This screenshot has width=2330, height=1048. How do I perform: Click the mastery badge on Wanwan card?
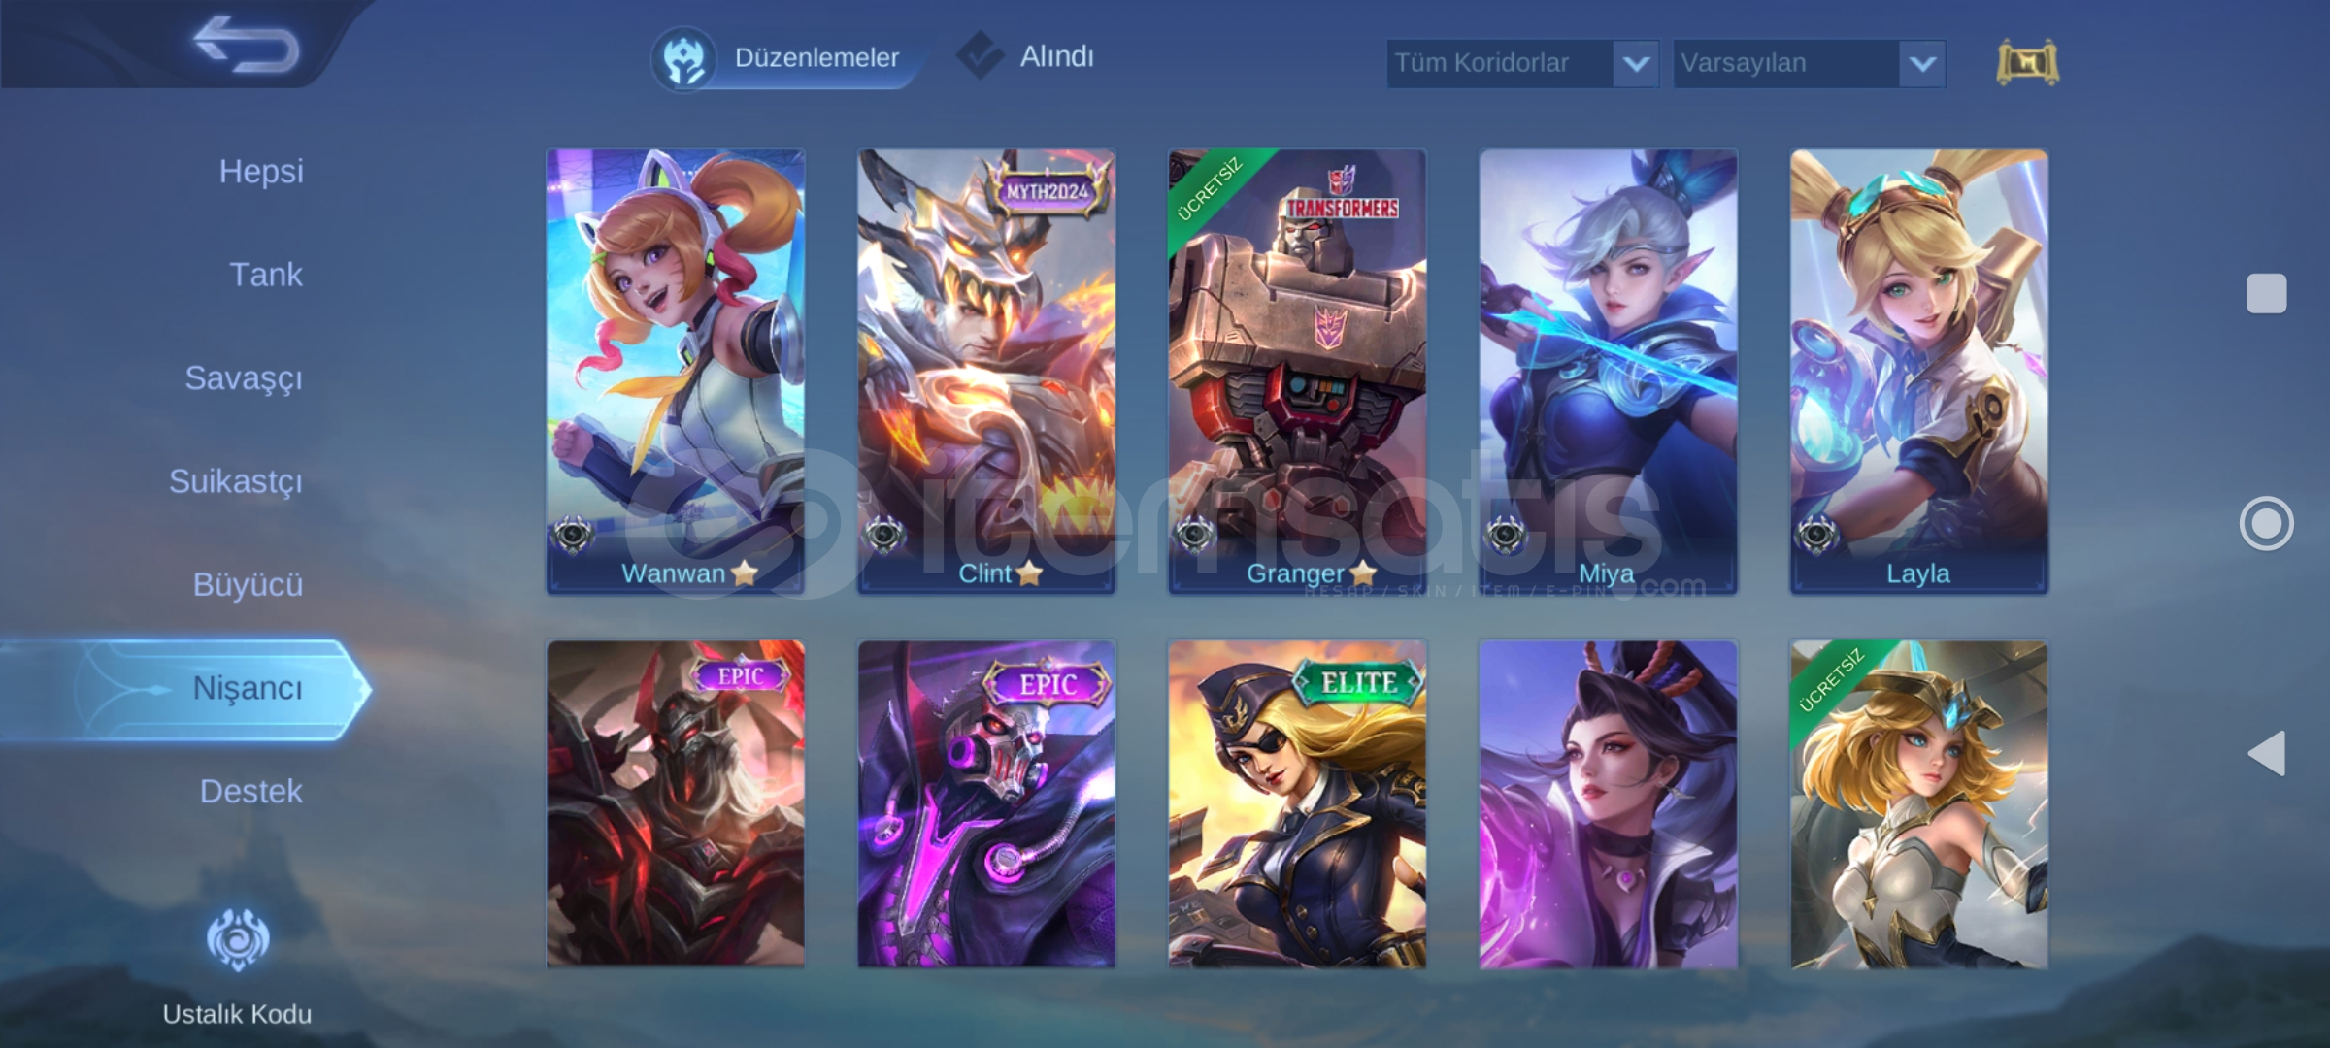(x=573, y=535)
